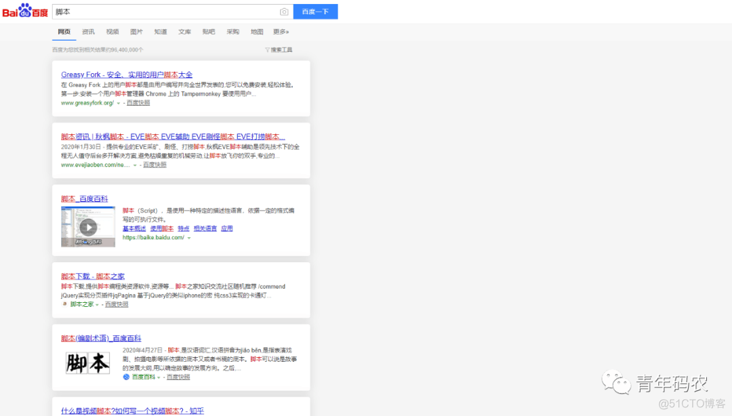732x416 pixels.
Task: Click the 百度百科 blue source icon
Action: tap(126, 377)
